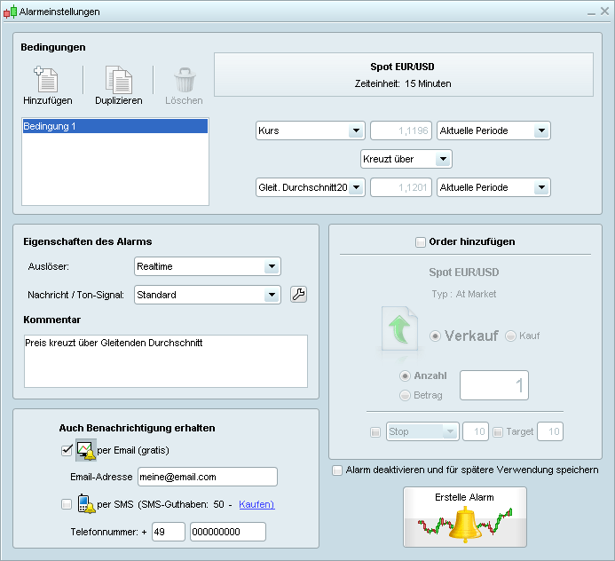Click the green arrow order icon

click(399, 328)
